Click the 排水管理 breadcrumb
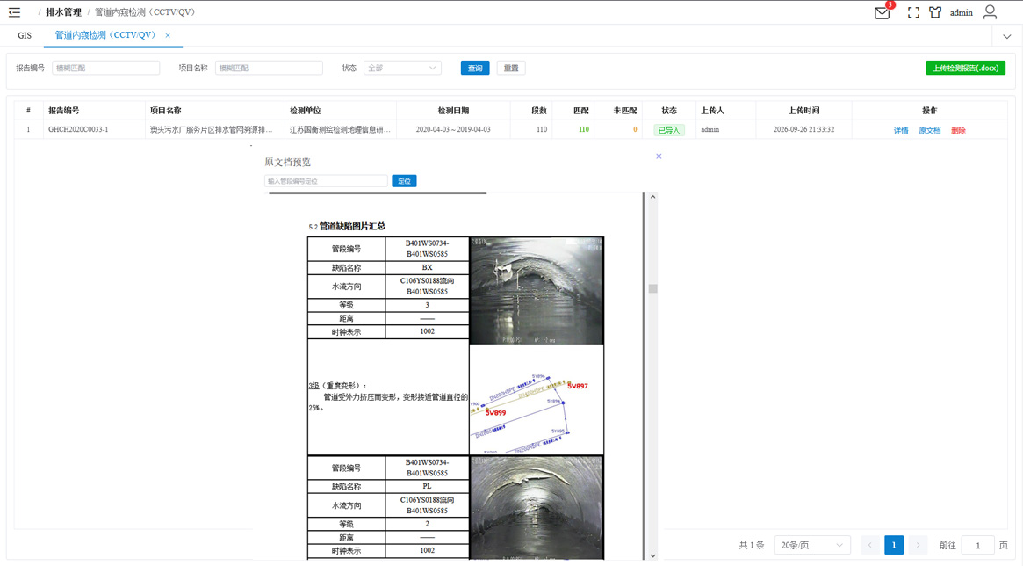This screenshot has height=566, width=1023. 63,12
